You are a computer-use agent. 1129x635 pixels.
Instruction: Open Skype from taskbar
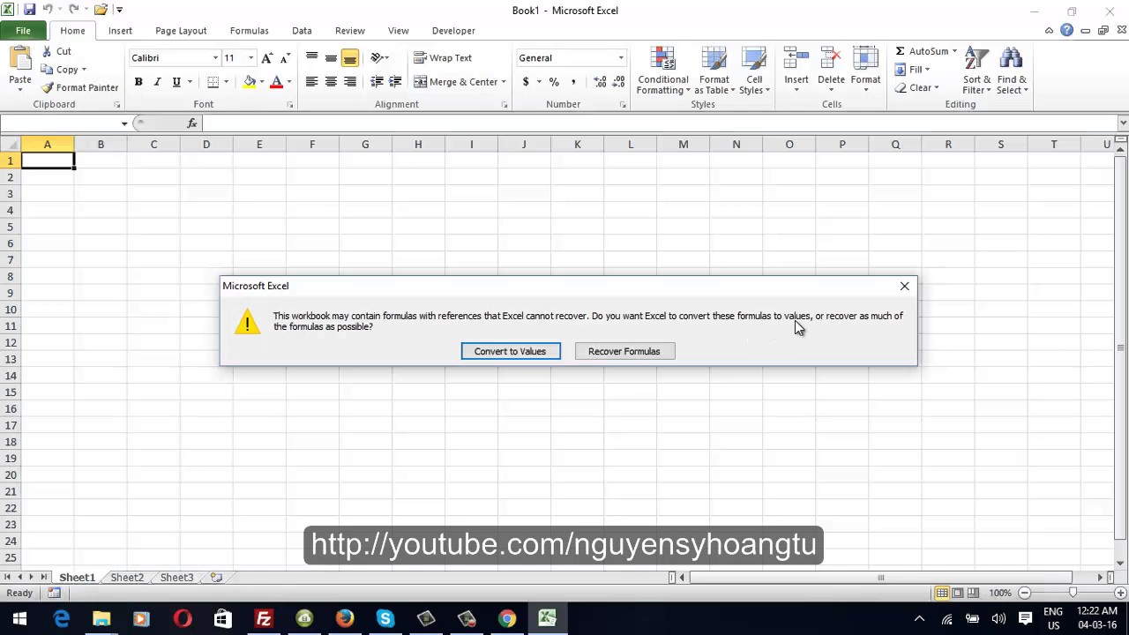click(x=385, y=618)
